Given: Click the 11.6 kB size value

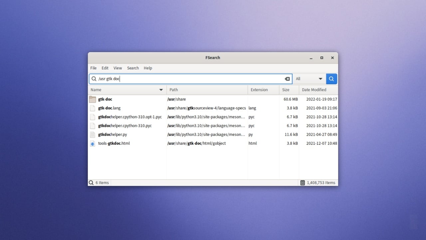Looking at the screenshot, I should [x=291, y=135].
